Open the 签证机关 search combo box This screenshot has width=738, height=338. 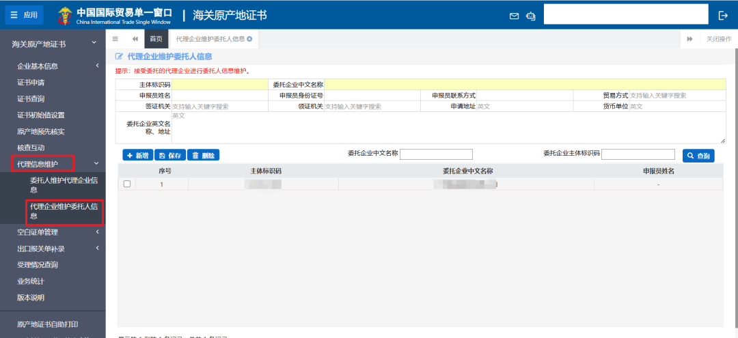click(x=220, y=107)
